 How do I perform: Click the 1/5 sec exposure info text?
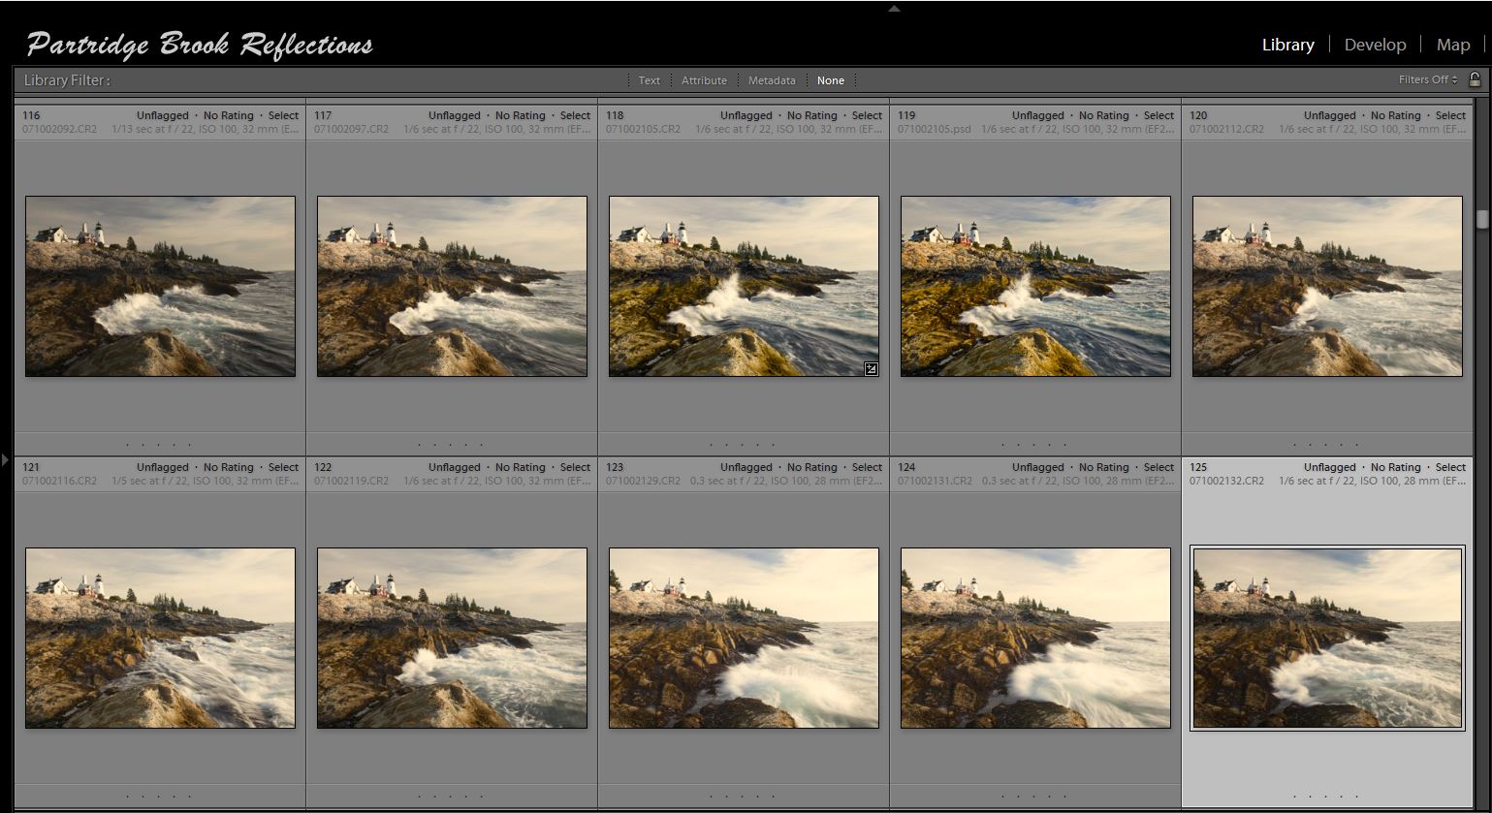206,481
